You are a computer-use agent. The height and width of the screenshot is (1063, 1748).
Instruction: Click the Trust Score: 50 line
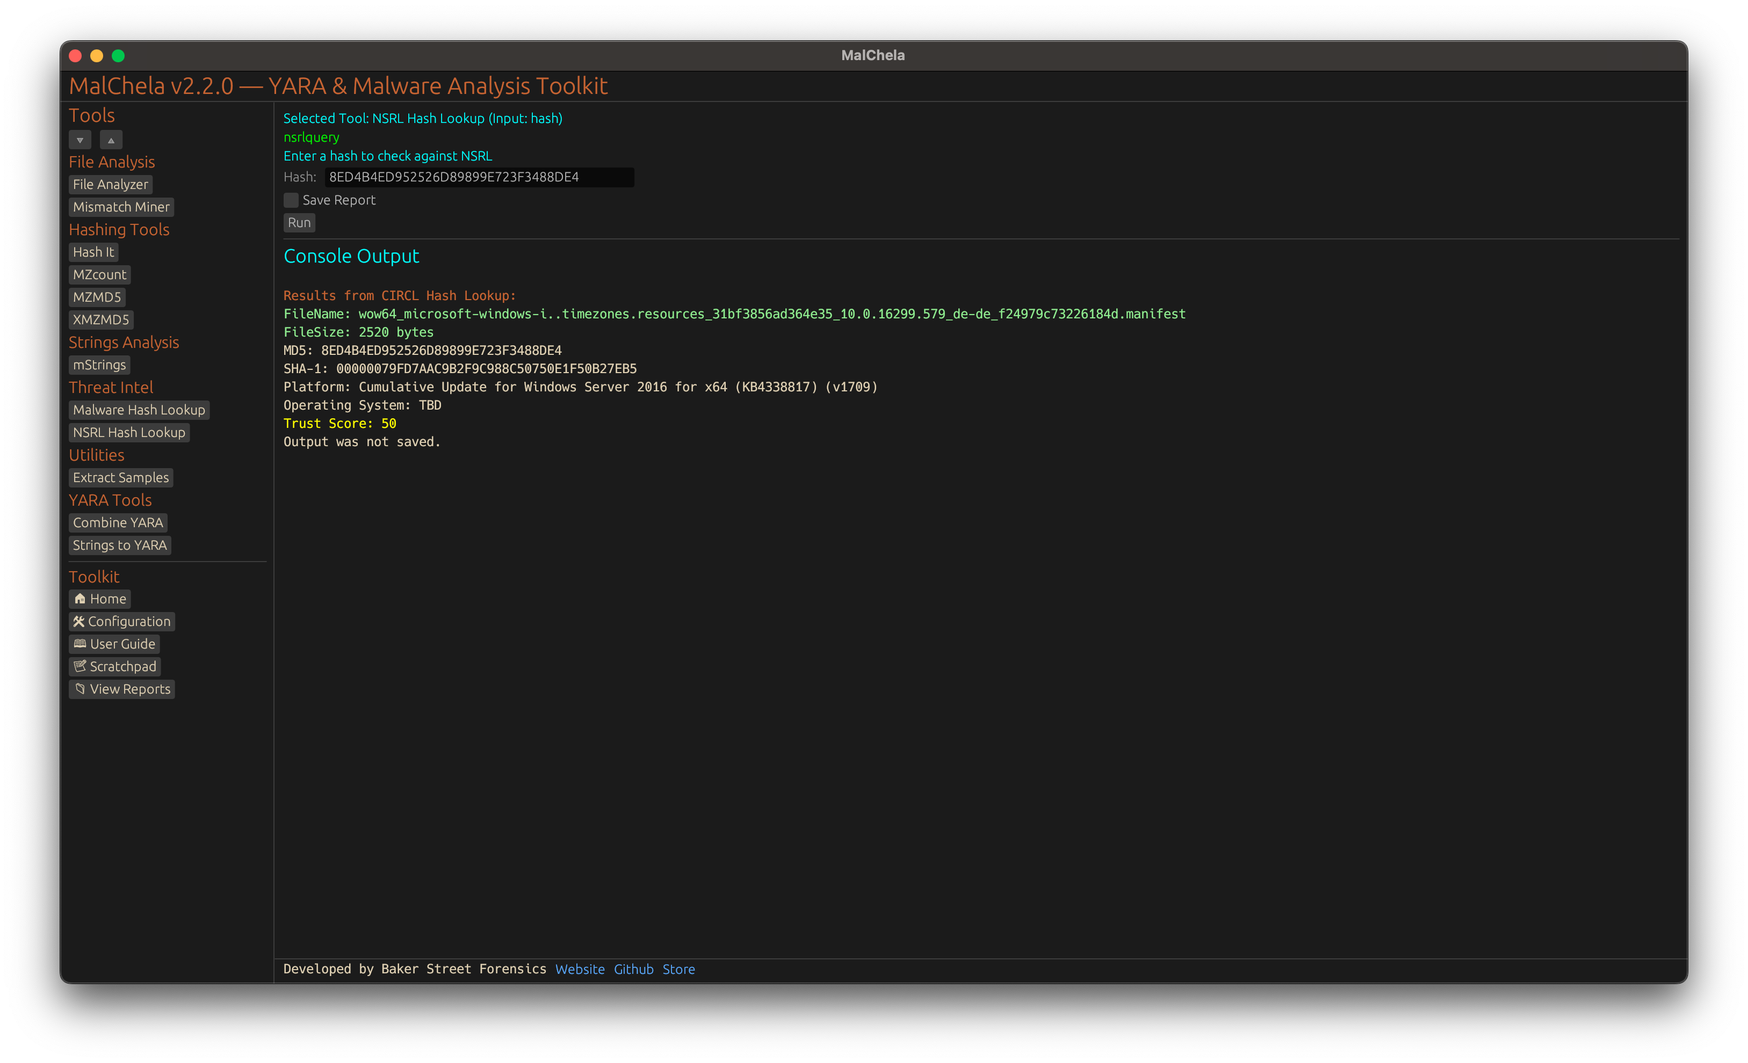tap(340, 424)
